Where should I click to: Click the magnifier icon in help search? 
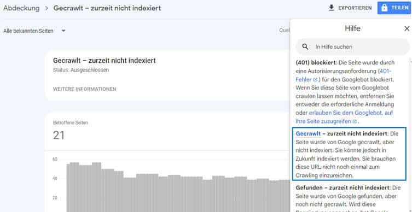click(x=305, y=46)
